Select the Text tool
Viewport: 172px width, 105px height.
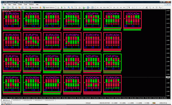[153, 7]
